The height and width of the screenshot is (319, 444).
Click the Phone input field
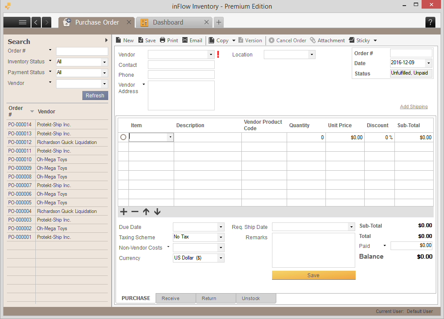click(181, 75)
